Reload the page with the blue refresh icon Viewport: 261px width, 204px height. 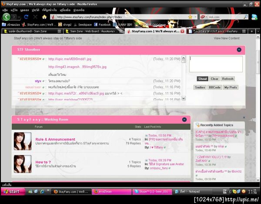click(26, 17)
